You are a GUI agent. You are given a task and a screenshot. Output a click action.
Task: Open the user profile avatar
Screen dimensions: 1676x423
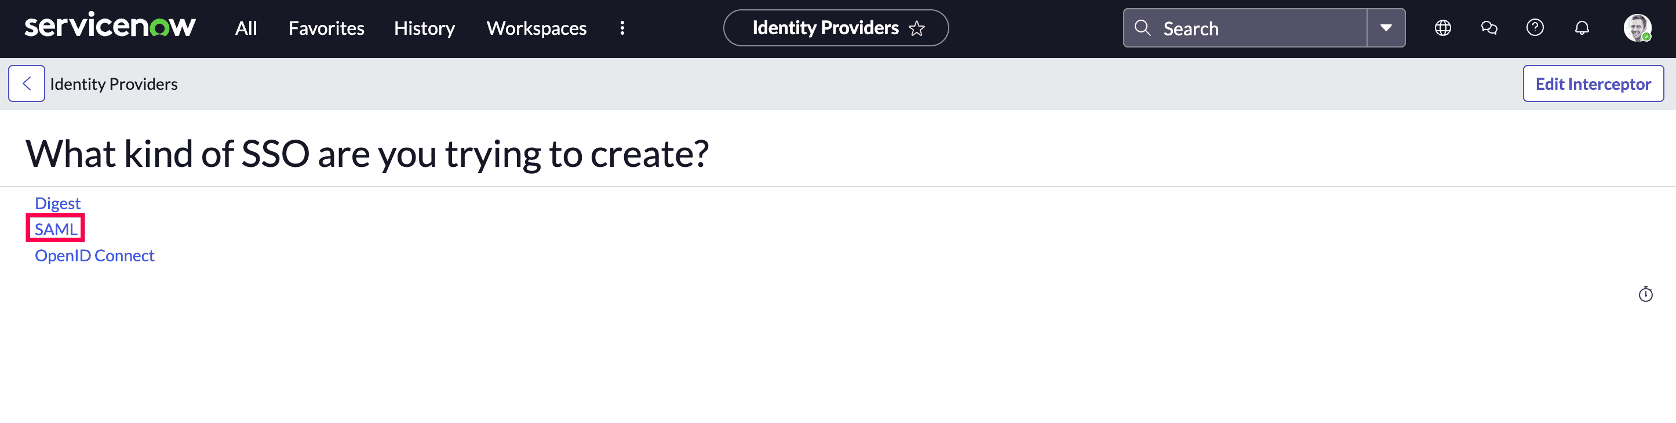pyautogui.click(x=1637, y=28)
